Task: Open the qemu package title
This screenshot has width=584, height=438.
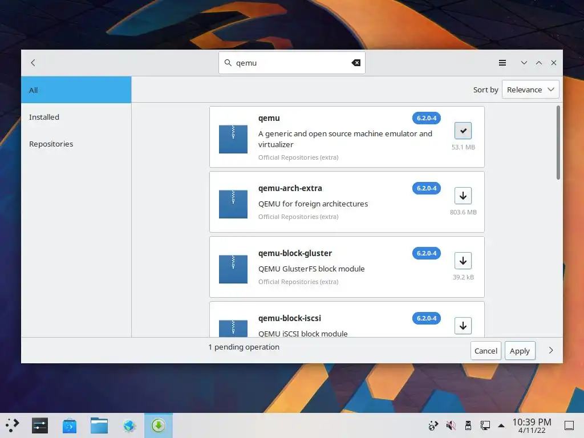Action: (269, 118)
